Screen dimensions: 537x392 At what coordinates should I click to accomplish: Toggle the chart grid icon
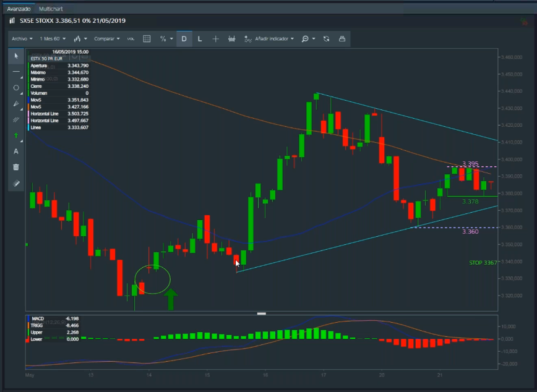pos(147,39)
